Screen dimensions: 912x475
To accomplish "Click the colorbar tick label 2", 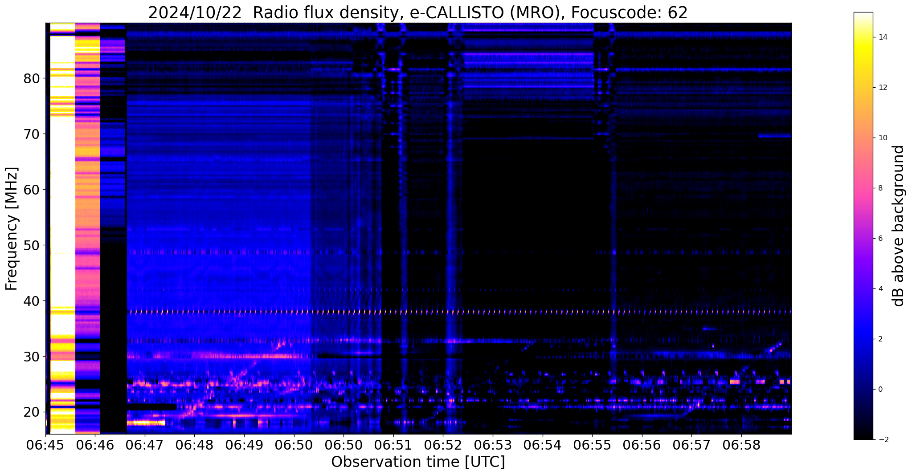I will click(880, 339).
